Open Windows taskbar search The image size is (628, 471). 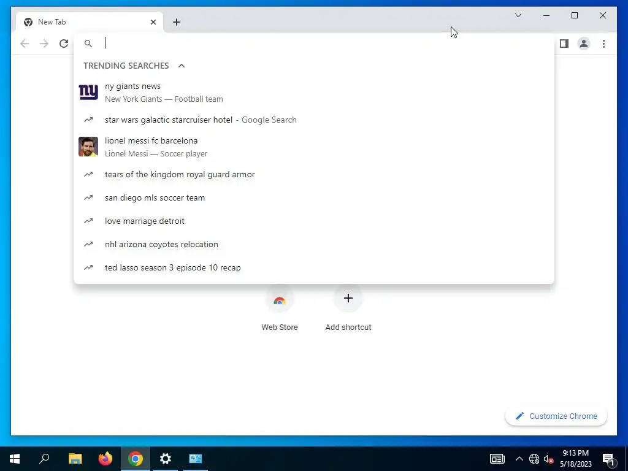[x=44, y=459]
